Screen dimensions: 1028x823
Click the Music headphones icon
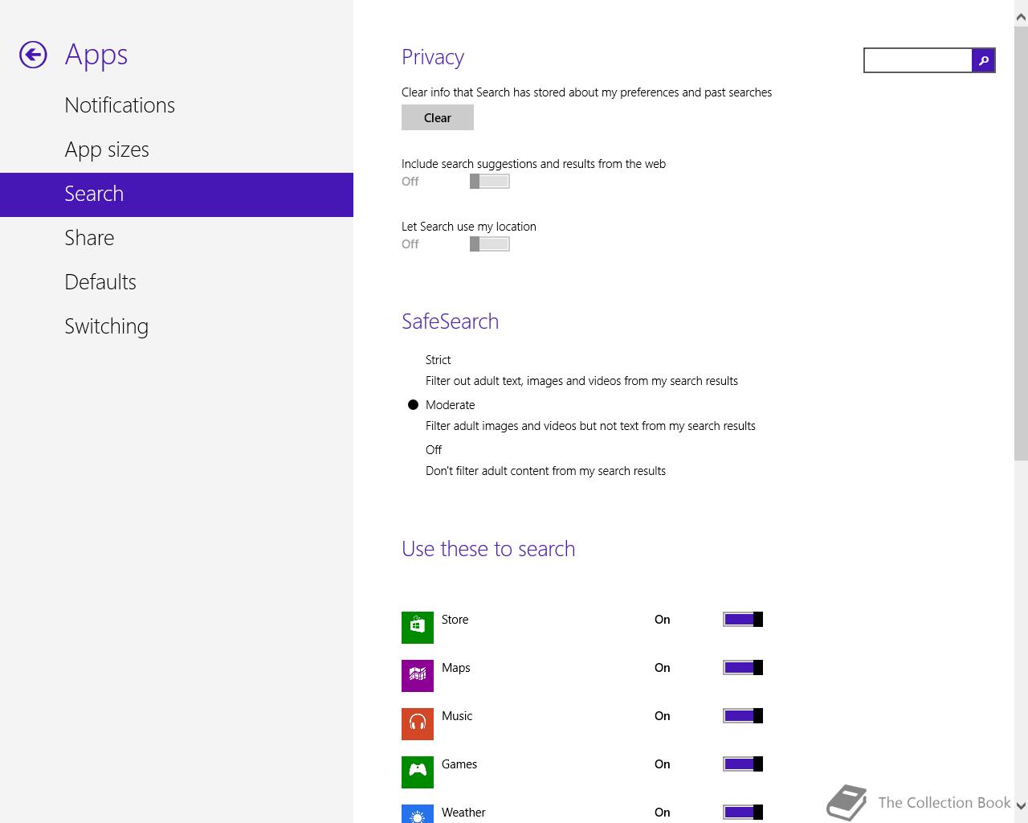[418, 723]
